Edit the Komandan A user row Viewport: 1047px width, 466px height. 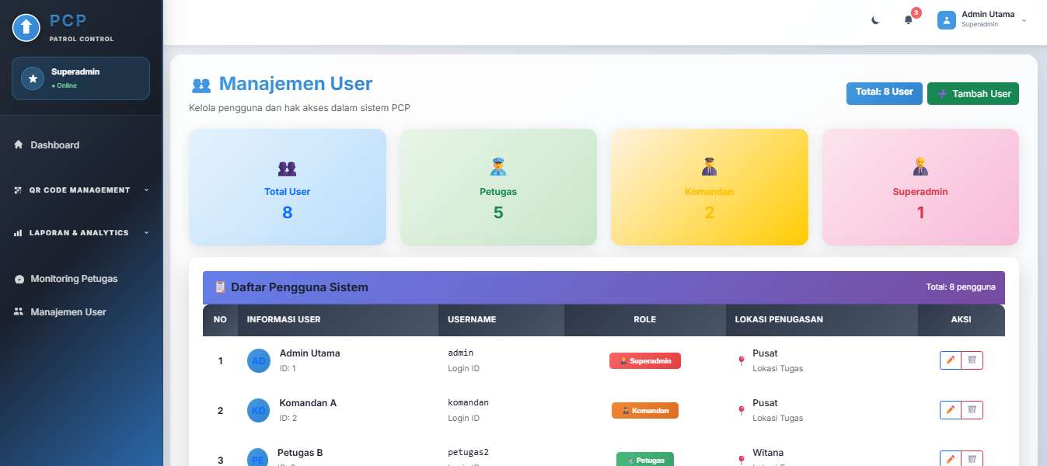pyautogui.click(x=950, y=410)
